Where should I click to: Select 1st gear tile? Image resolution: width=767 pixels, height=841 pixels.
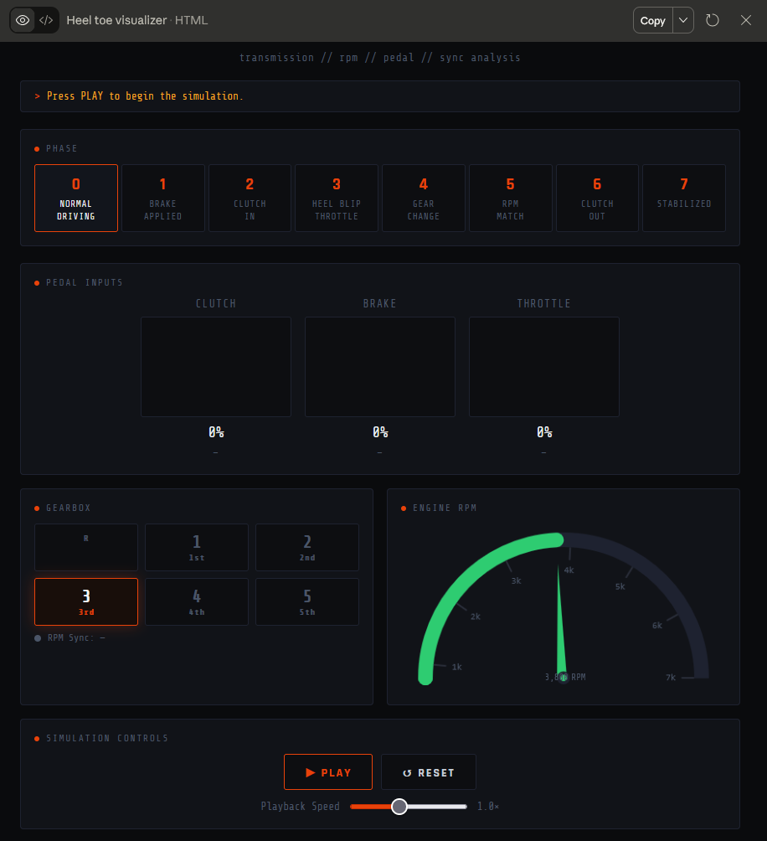(197, 548)
